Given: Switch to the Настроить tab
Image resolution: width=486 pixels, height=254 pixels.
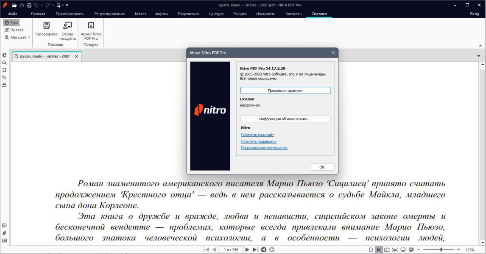Looking at the screenshot, I should point(265,14).
